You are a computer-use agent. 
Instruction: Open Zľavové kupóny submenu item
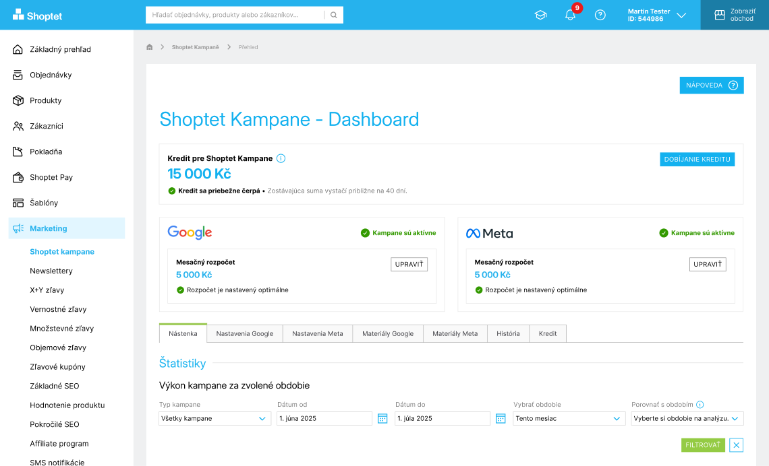(57, 366)
